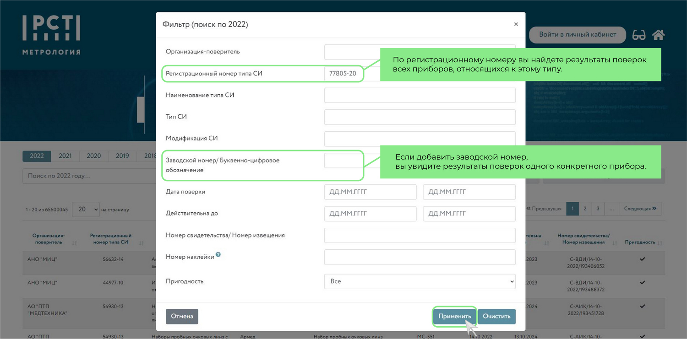
Task: Click the question mark help icon near Номер наклейки
Action: click(218, 255)
